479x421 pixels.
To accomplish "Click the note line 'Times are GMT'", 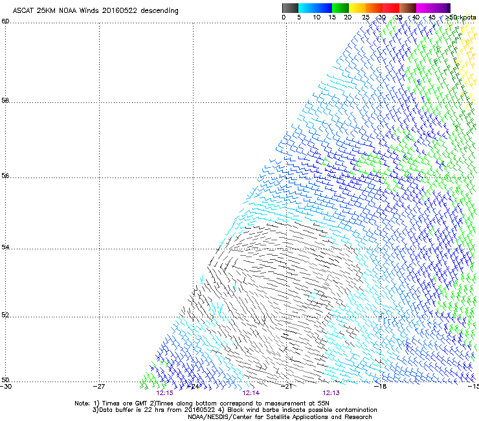I will pos(125,404).
